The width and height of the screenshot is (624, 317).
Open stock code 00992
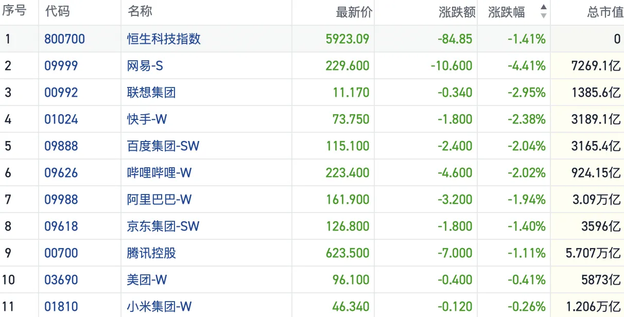(x=61, y=93)
